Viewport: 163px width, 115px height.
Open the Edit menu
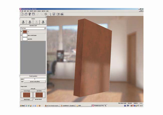(25, 11)
